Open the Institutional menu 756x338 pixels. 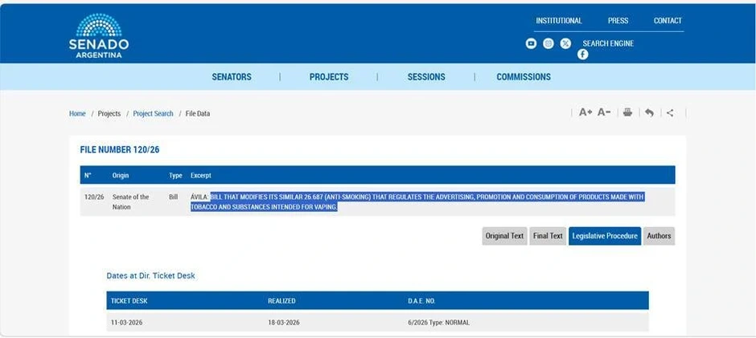point(559,21)
